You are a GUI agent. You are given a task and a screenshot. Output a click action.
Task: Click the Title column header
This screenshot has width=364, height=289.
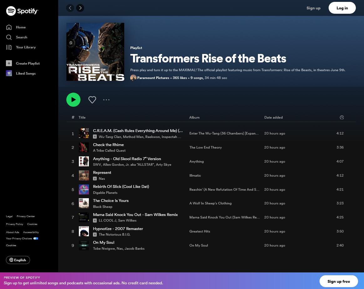(x=82, y=117)
